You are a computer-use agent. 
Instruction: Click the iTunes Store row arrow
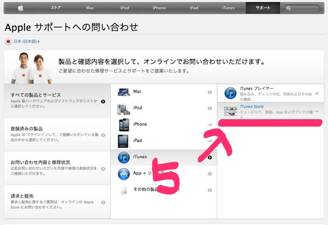(x=317, y=111)
